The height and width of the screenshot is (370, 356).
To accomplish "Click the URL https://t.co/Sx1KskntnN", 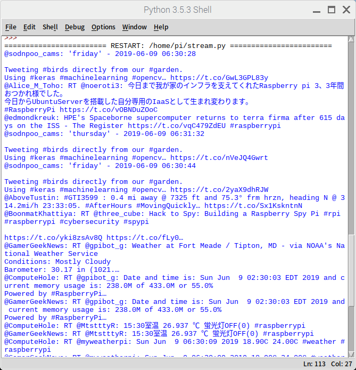I will [x=253, y=206].
